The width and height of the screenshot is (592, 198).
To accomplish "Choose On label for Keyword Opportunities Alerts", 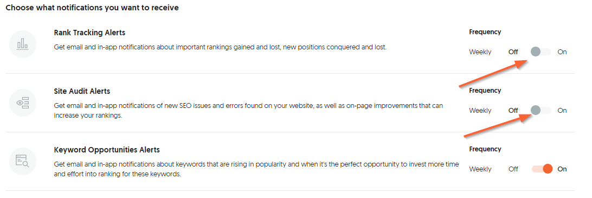I will coord(562,169).
